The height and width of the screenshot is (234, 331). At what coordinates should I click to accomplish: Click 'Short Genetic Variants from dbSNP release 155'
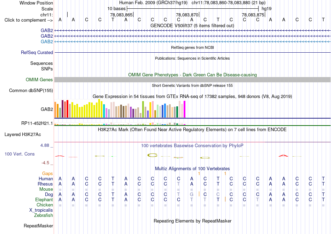click(x=192, y=85)
